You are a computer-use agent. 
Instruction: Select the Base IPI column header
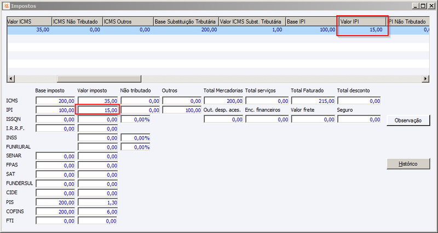[x=312, y=21]
